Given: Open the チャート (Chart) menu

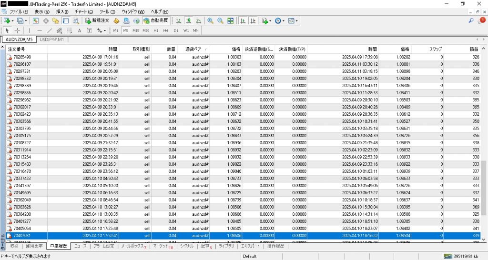Looking at the screenshot, I should point(83,11).
